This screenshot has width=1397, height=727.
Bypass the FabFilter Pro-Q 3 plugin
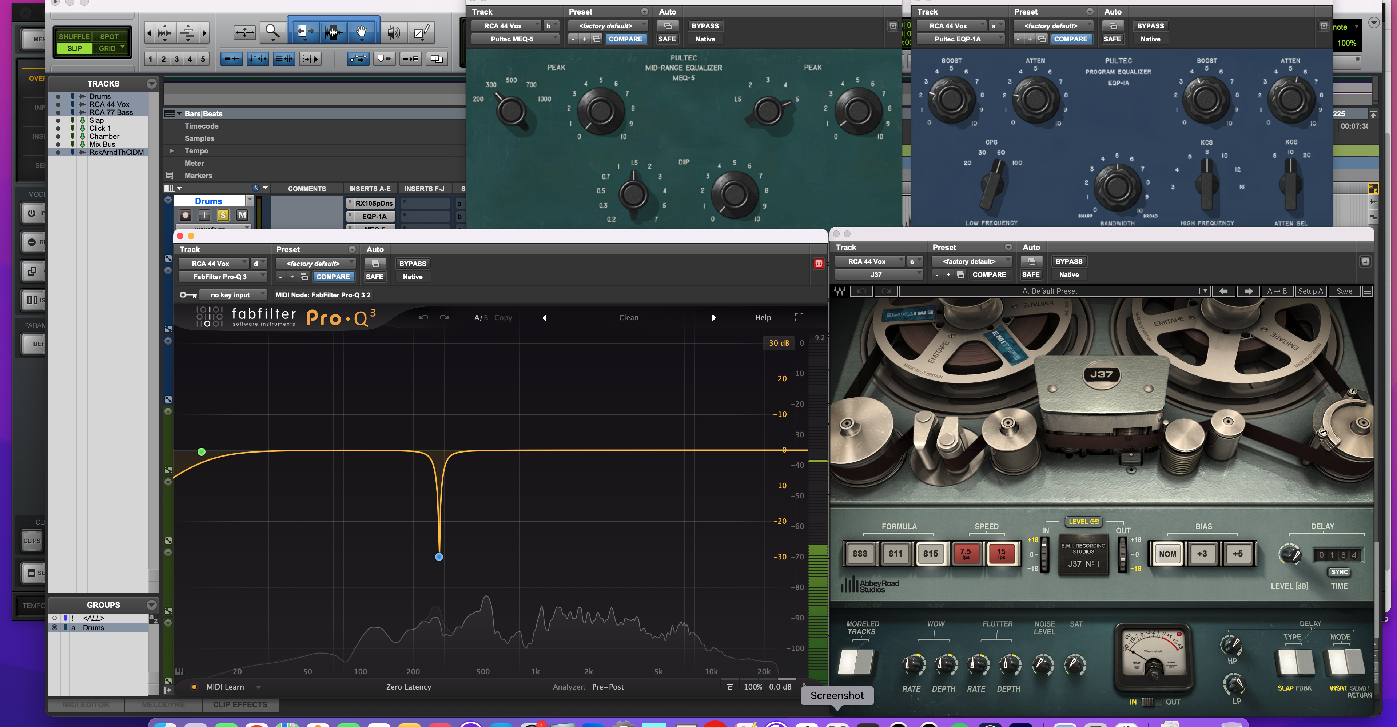412,263
